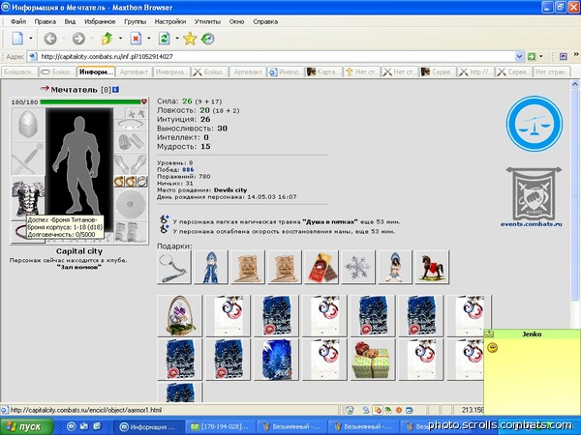
Task: Click the chocolate bar gift
Action: click(321, 267)
